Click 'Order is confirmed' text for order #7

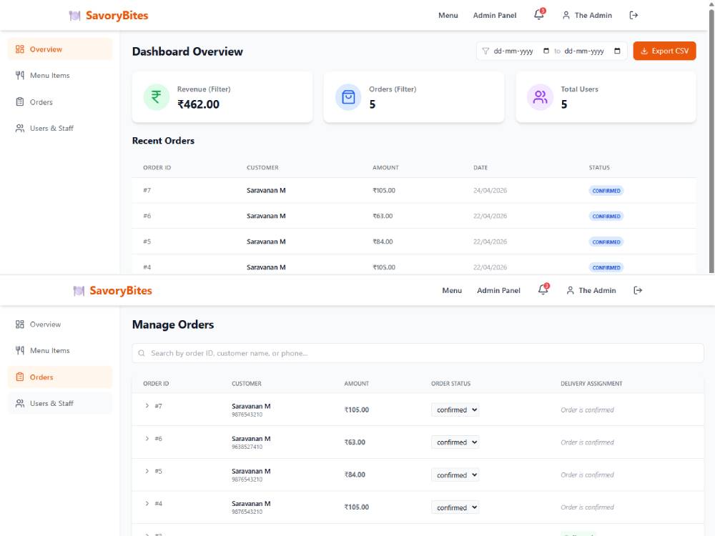point(587,410)
